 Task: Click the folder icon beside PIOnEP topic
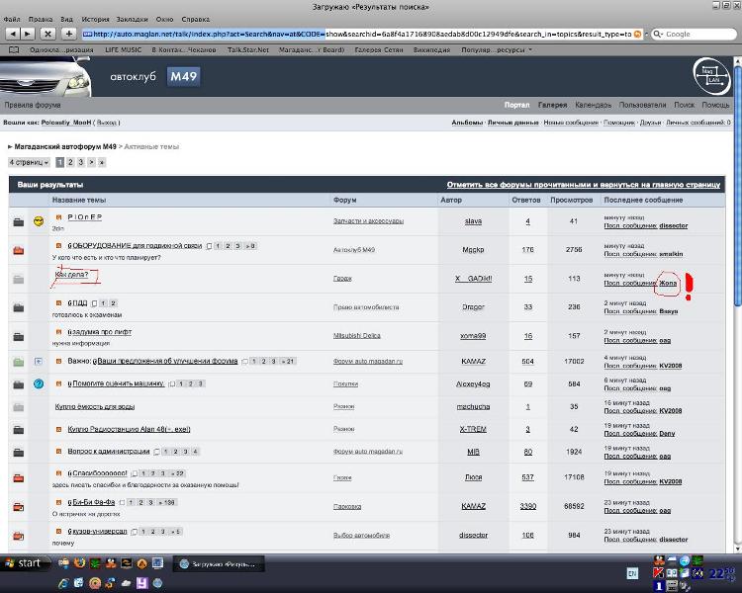click(19, 221)
